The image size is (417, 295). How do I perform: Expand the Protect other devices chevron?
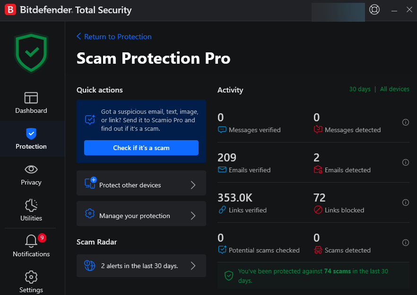193,185
